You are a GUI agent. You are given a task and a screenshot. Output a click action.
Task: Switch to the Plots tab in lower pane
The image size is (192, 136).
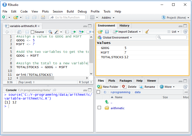[x=111, y=81]
